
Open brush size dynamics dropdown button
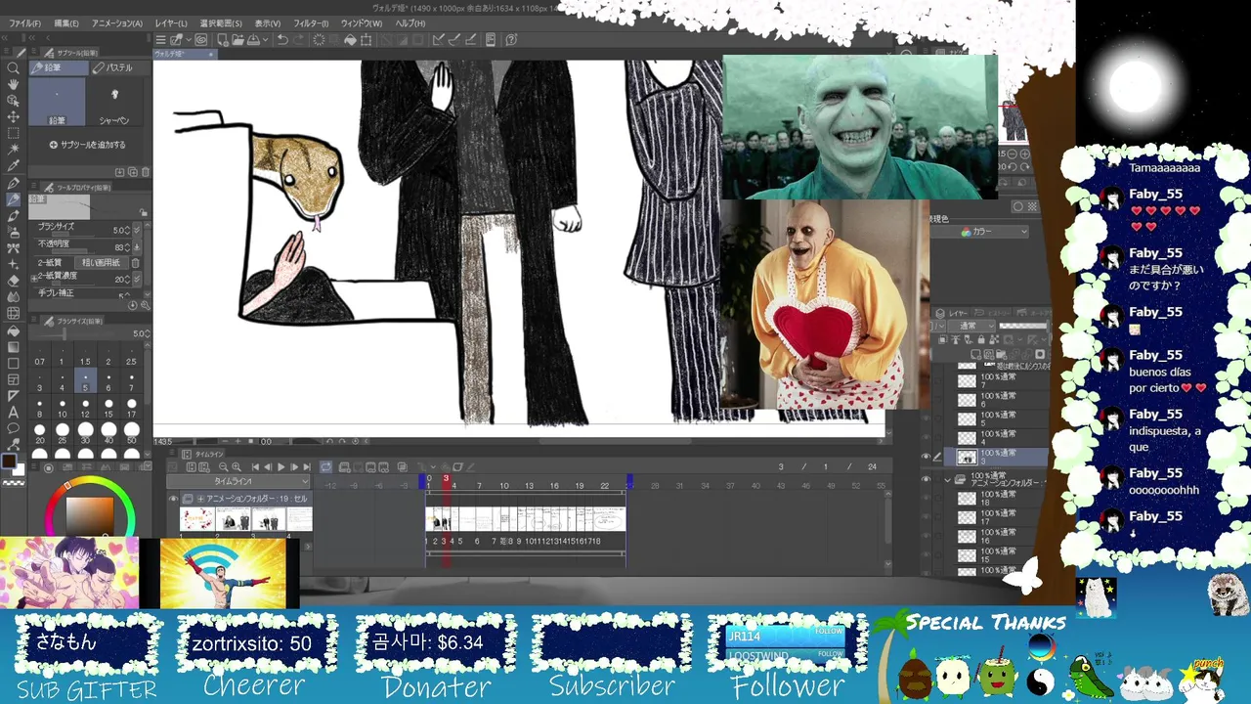tap(136, 231)
